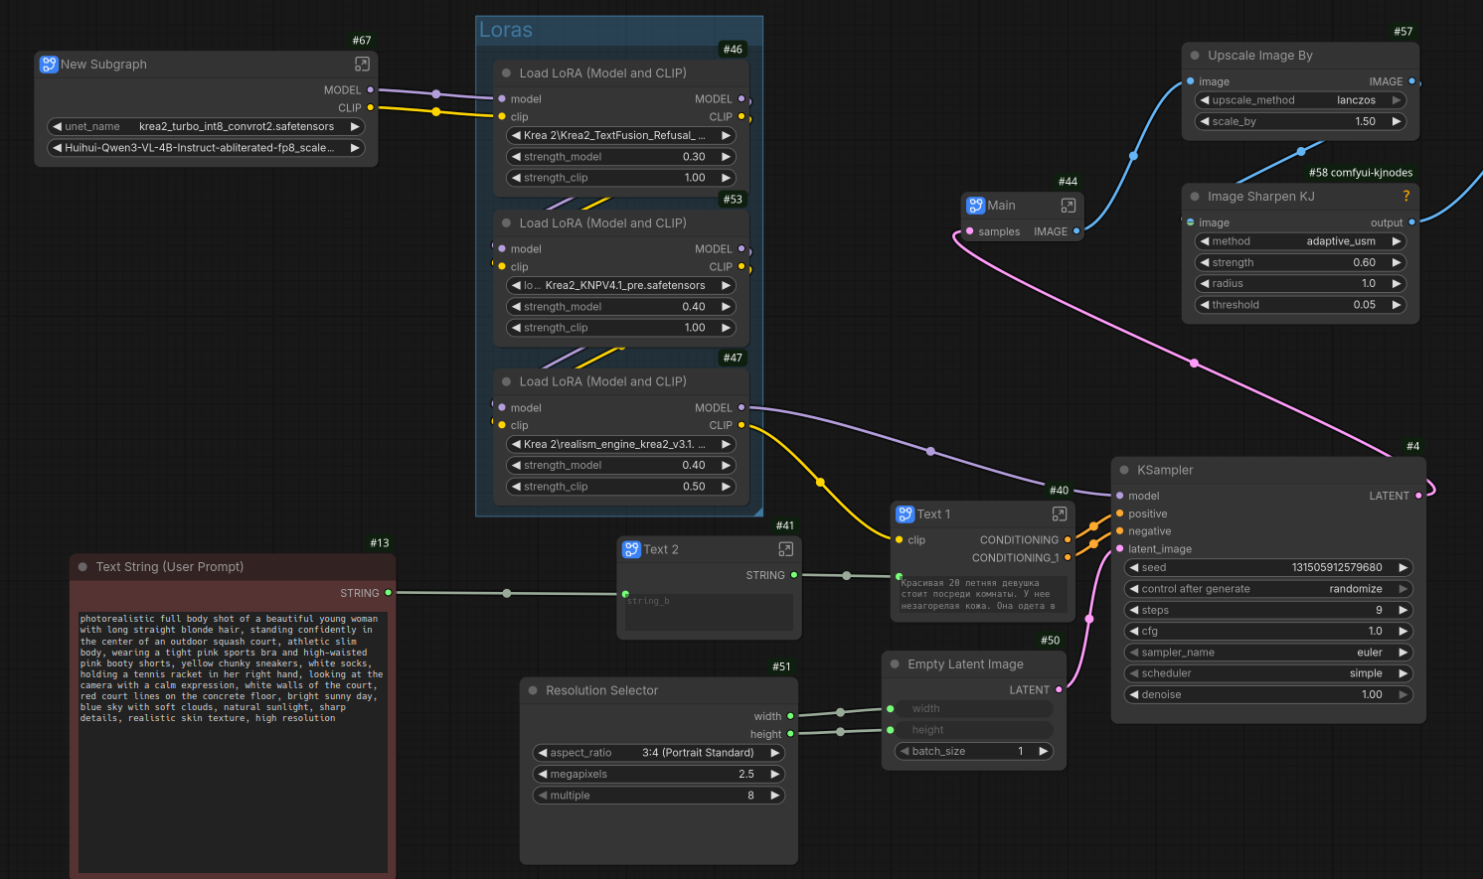Click the CLIP output port on New Subgraph
The width and height of the screenshot is (1483, 879).
click(x=371, y=107)
